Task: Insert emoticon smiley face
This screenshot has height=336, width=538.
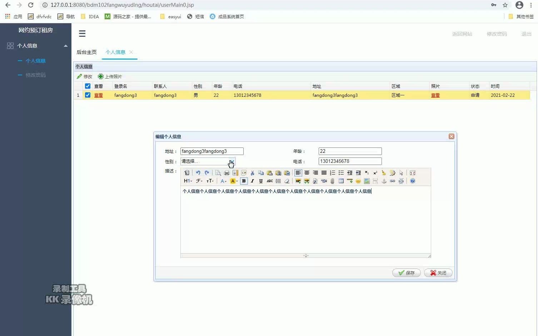Action: pyautogui.click(x=358, y=181)
